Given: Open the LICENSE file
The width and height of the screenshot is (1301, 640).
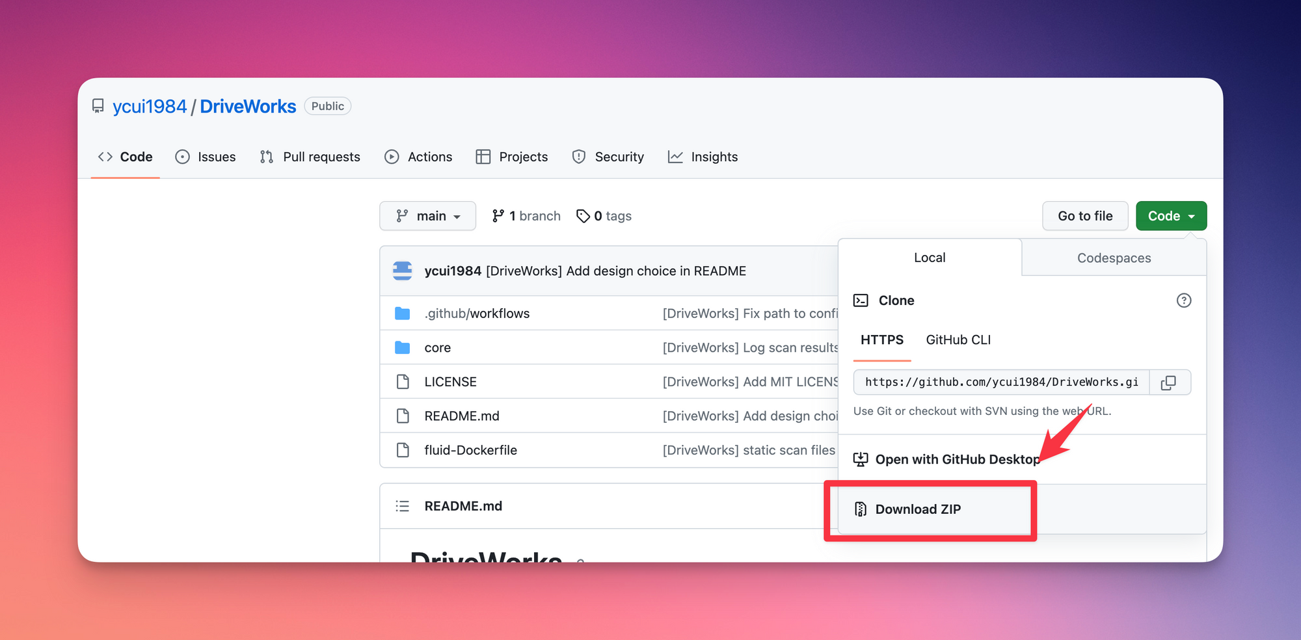Looking at the screenshot, I should point(451,382).
